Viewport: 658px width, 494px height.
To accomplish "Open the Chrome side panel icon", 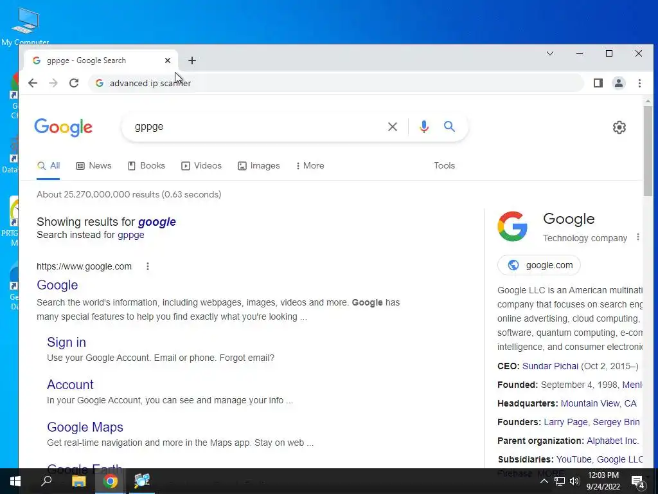I will (598, 83).
